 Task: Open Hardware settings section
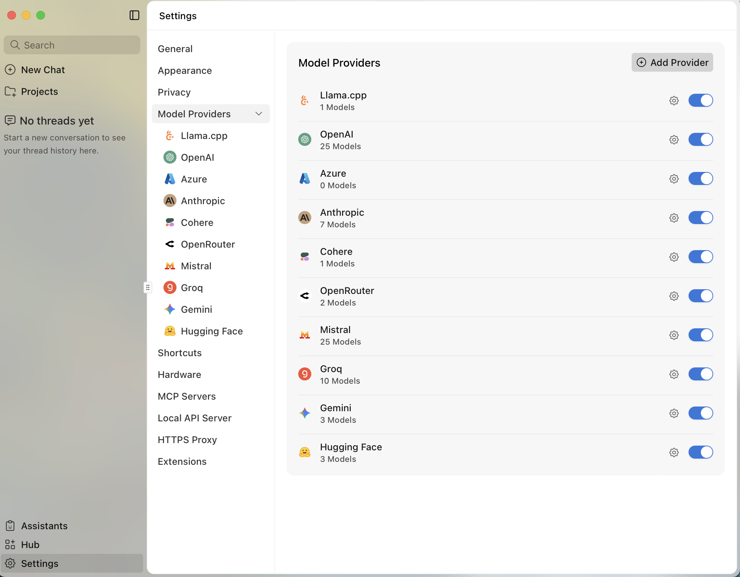(211, 375)
